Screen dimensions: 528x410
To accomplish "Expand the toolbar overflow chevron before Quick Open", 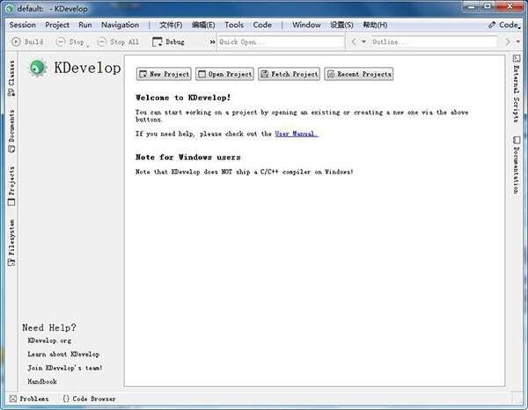I will point(212,41).
